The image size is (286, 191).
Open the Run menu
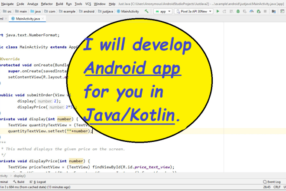69,4
